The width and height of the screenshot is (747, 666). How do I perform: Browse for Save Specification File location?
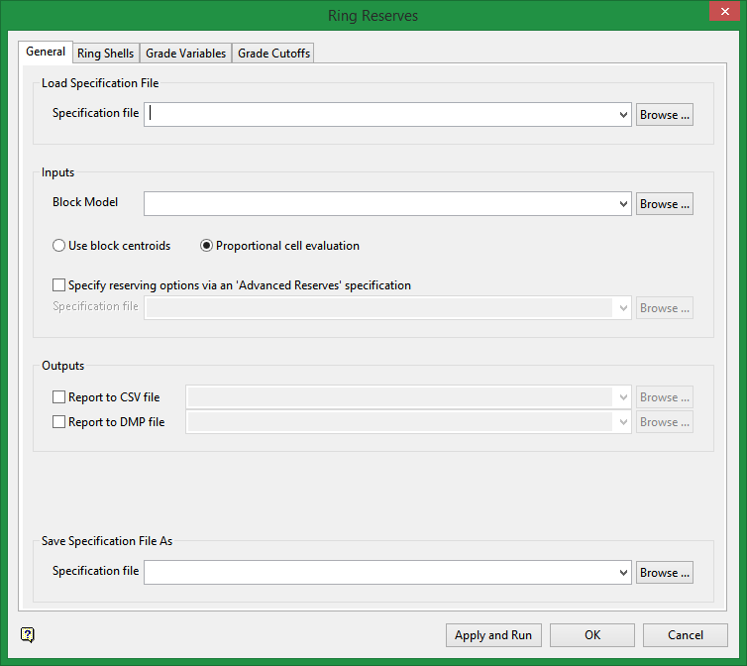click(x=664, y=573)
